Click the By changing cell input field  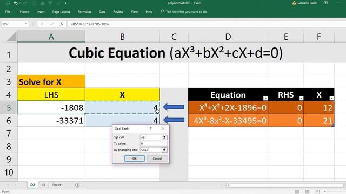(151, 150)
